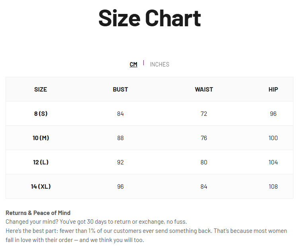Switch the chart units to CM

[133, 64]
